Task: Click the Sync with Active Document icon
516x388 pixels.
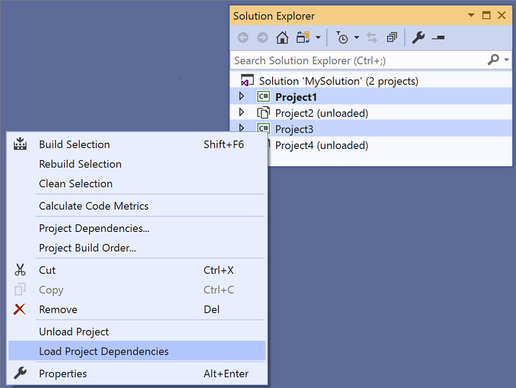Action: 371,38
